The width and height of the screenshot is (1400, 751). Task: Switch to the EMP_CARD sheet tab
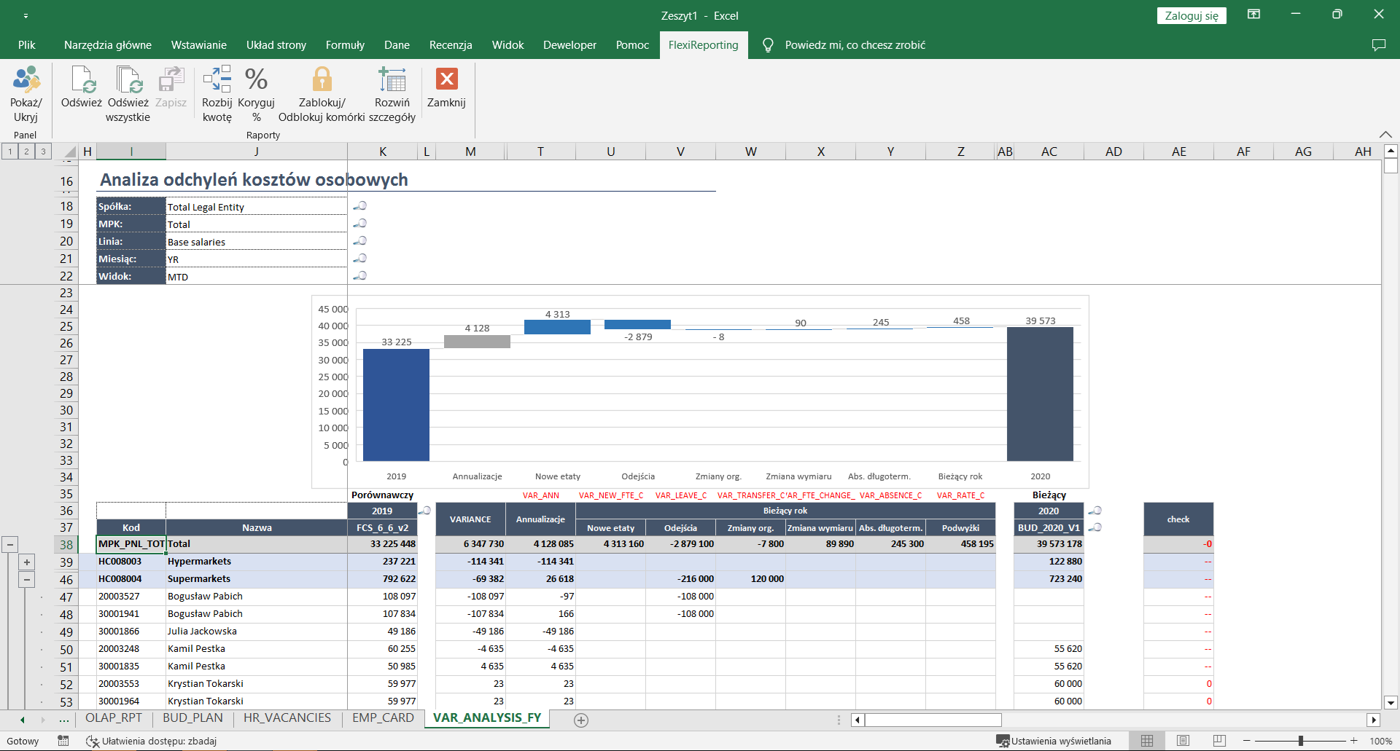click(383, 718)
